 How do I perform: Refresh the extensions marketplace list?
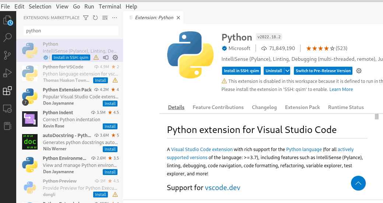click(x=95, y=18)
